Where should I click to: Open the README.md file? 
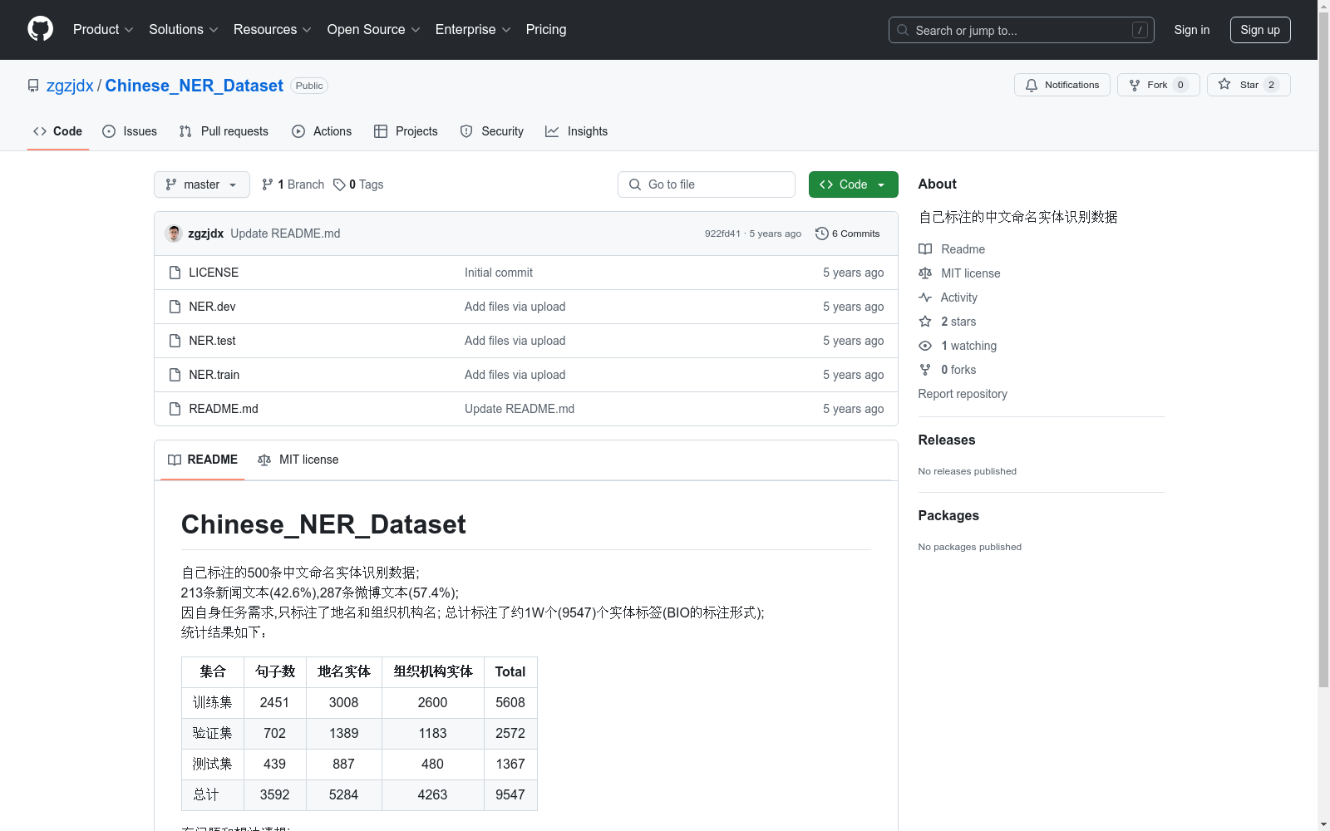pos(224,409)
